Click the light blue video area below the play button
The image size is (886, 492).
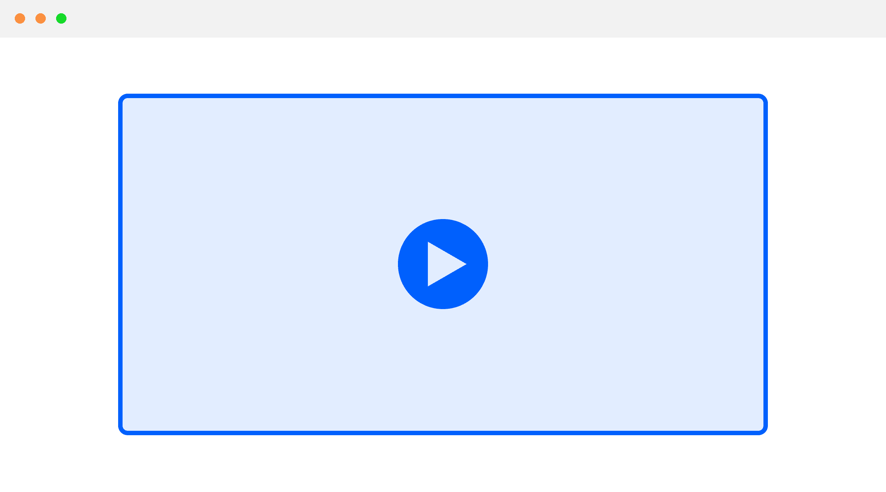tap(443, 370)
